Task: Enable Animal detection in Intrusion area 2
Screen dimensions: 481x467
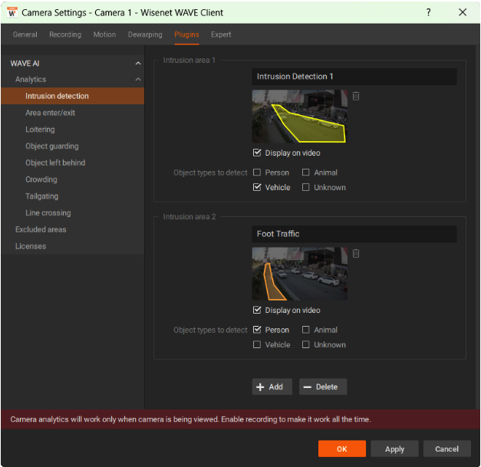Action: (x=305, y=330)
